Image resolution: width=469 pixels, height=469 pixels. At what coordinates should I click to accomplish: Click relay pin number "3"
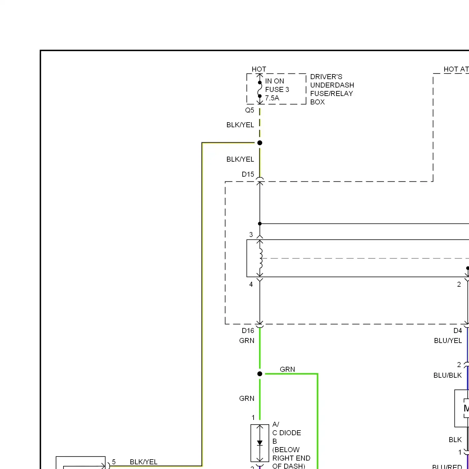(251, 234)
